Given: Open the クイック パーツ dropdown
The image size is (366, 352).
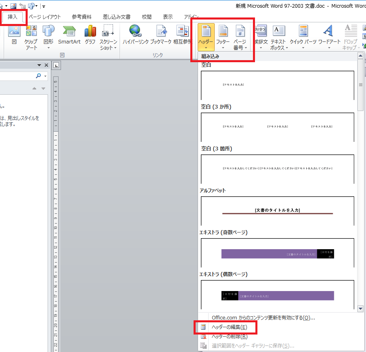Looking at the screenshot, I should pyautogui.click(x=303, y=37).
